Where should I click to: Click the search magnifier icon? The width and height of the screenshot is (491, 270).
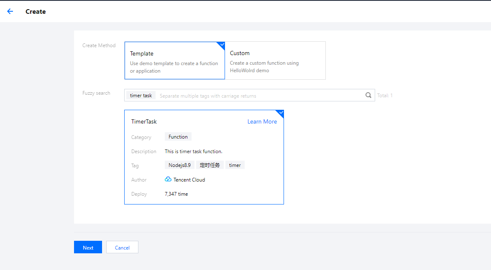tap(368, 95)
